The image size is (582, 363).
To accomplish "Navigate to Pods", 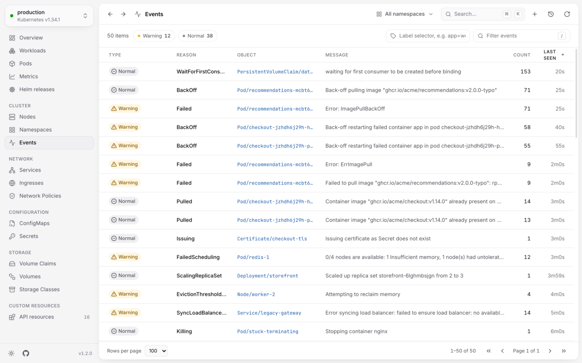I will [49, 64].
